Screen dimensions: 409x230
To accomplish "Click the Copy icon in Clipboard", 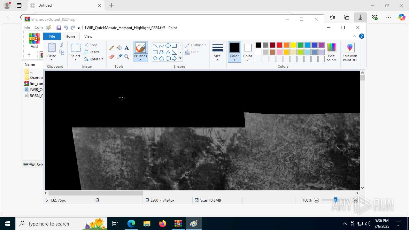I will coord(62,52).
